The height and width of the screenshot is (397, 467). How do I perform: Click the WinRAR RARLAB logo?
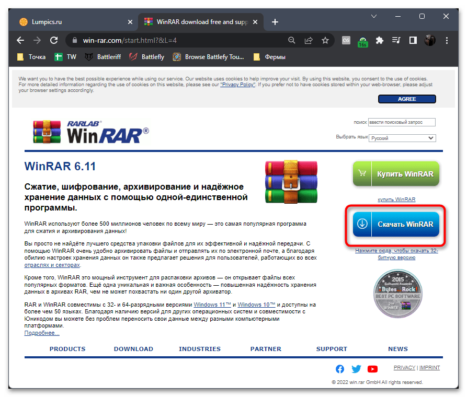click(91, 132)
